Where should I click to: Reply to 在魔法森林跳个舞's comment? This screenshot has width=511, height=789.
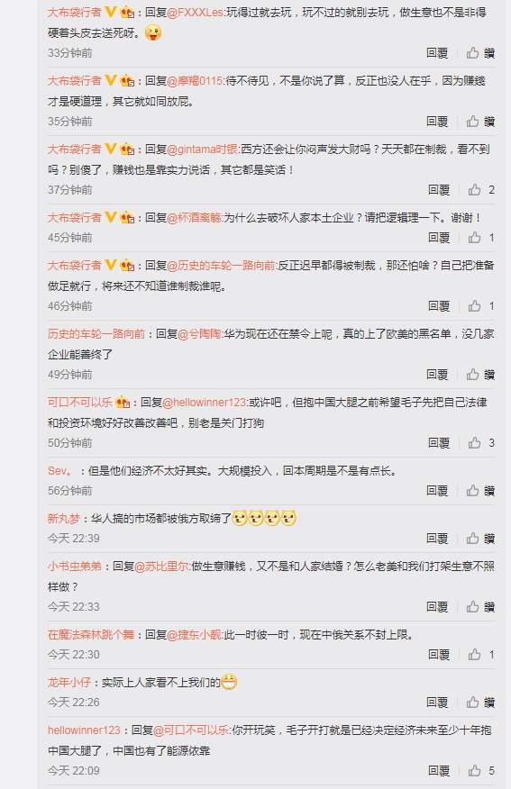439,655
